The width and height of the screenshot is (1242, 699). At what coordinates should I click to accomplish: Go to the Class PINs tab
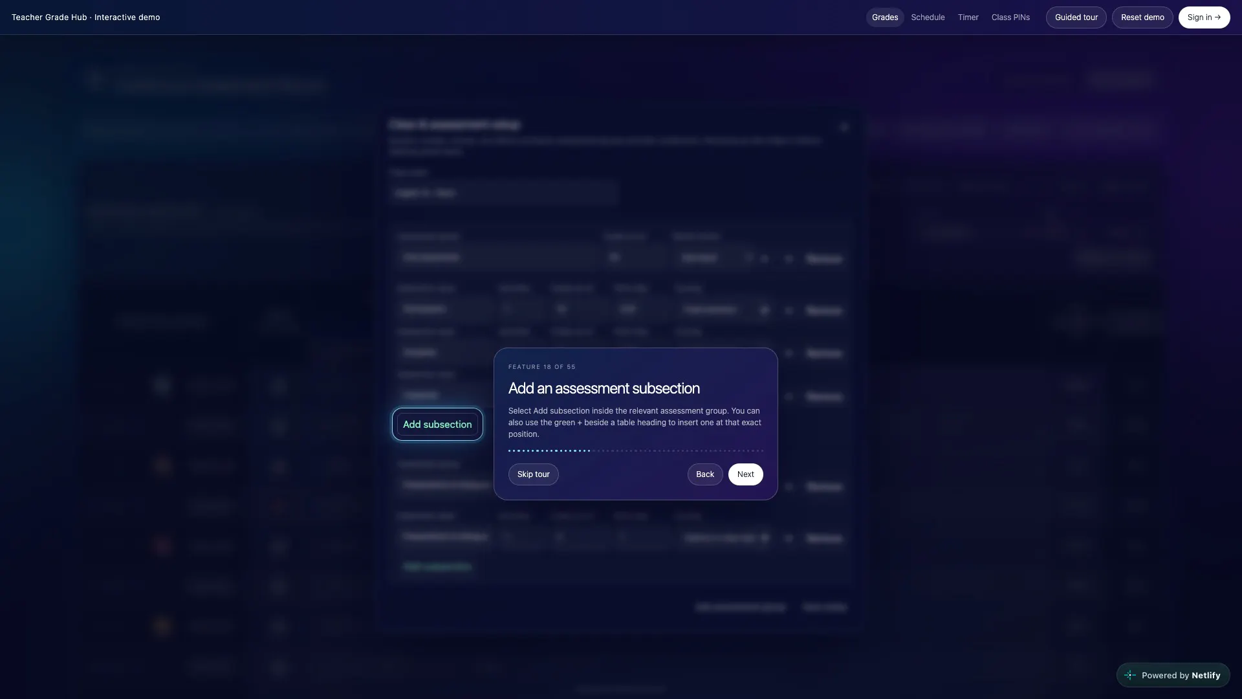point(1010,17)
